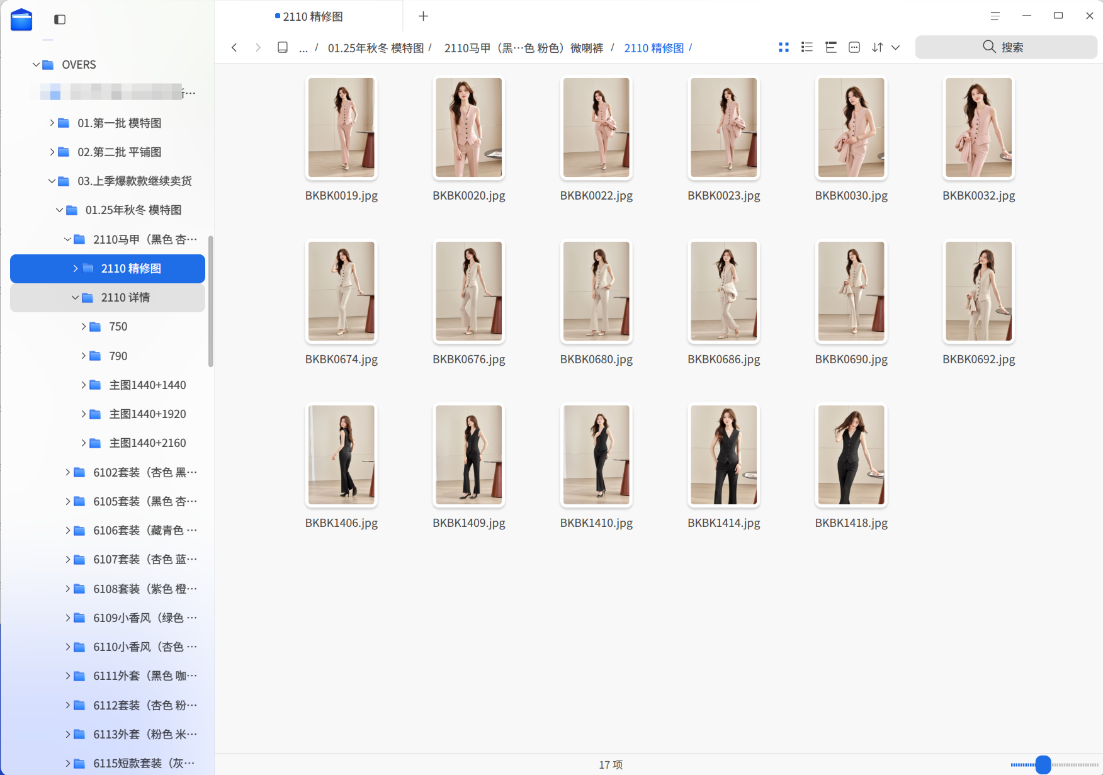Click file name BKBK0690.jpg
1103x775 pixels.
[851, 359]
